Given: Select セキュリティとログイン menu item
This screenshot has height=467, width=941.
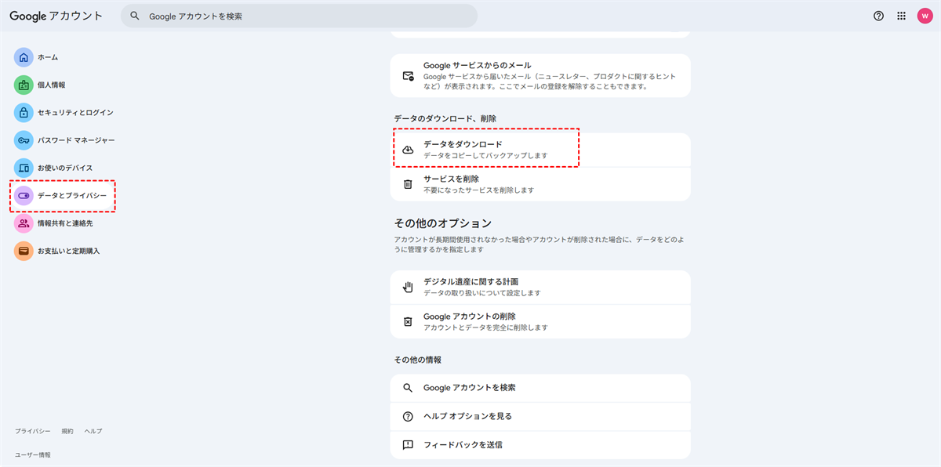Looking at the screenshot, I should 75,113.
